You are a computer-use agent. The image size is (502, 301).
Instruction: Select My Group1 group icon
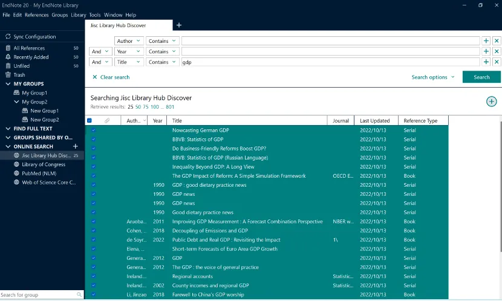(x=16, y=92)
